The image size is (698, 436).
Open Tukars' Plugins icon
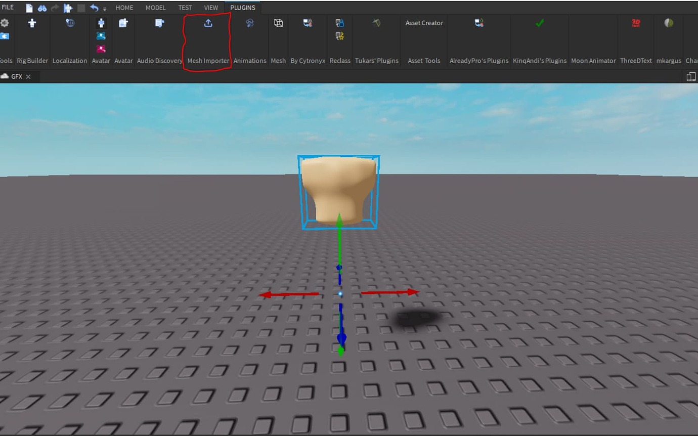coord(376,23)
